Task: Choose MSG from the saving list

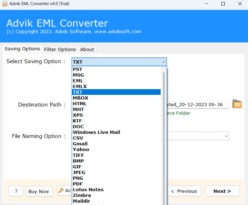Action: click(116, 75)
